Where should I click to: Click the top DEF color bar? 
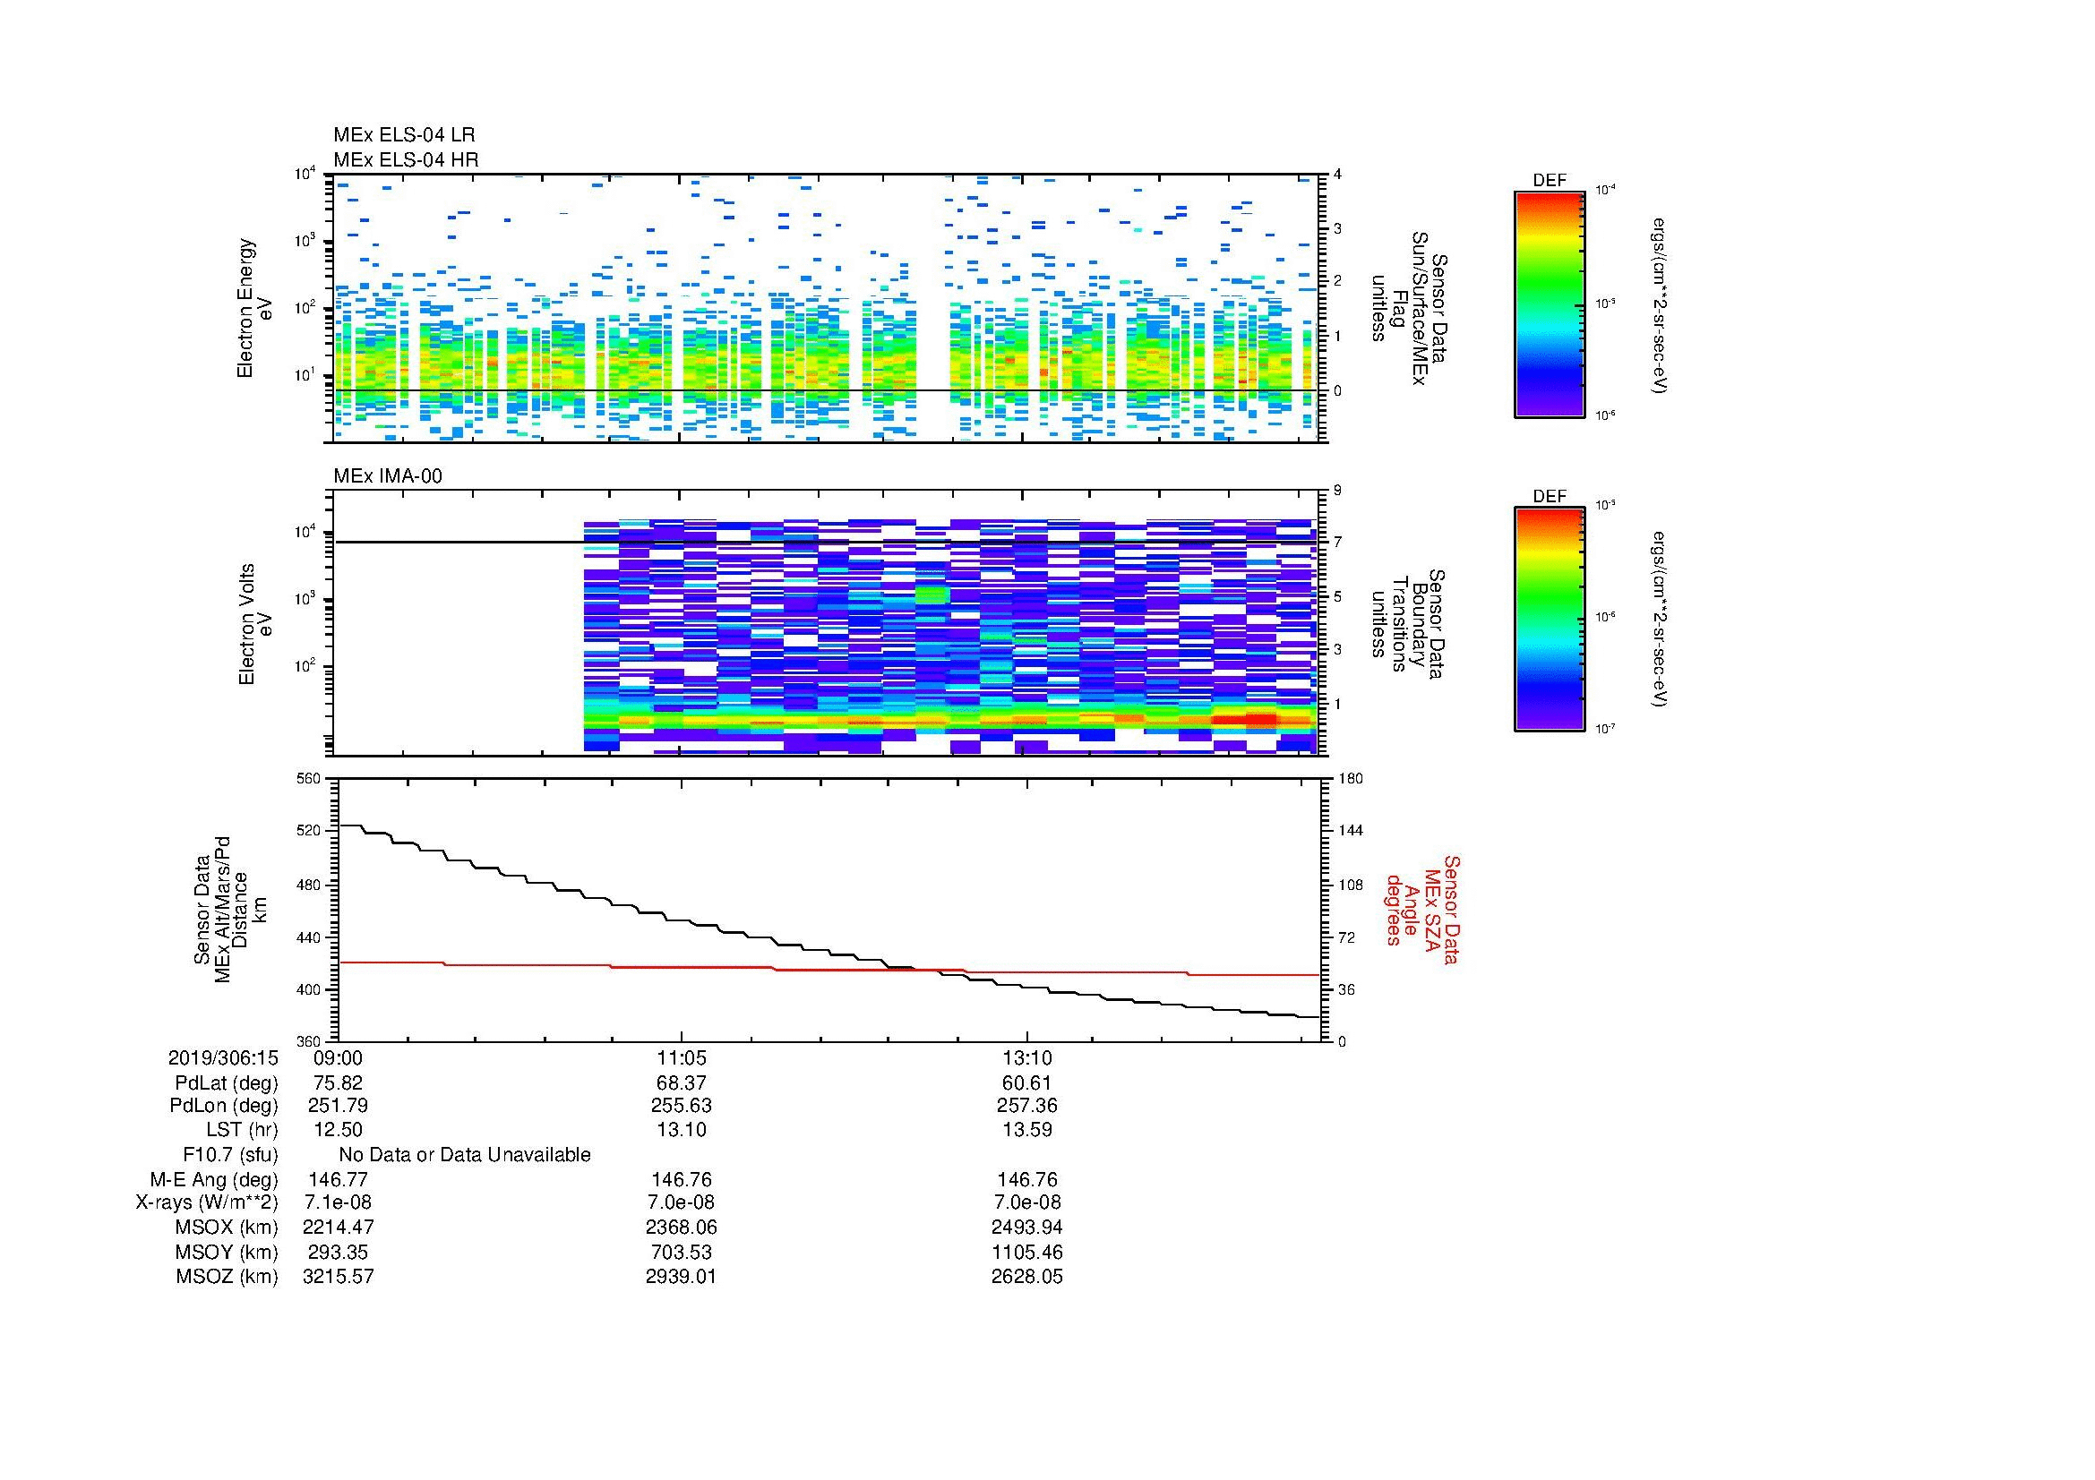coord(1549,304)
